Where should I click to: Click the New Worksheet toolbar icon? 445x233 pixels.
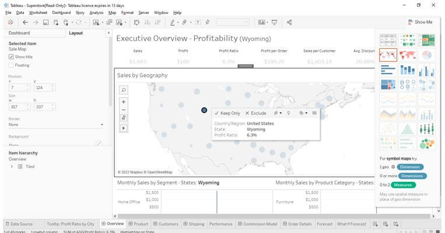coord(96,22)
